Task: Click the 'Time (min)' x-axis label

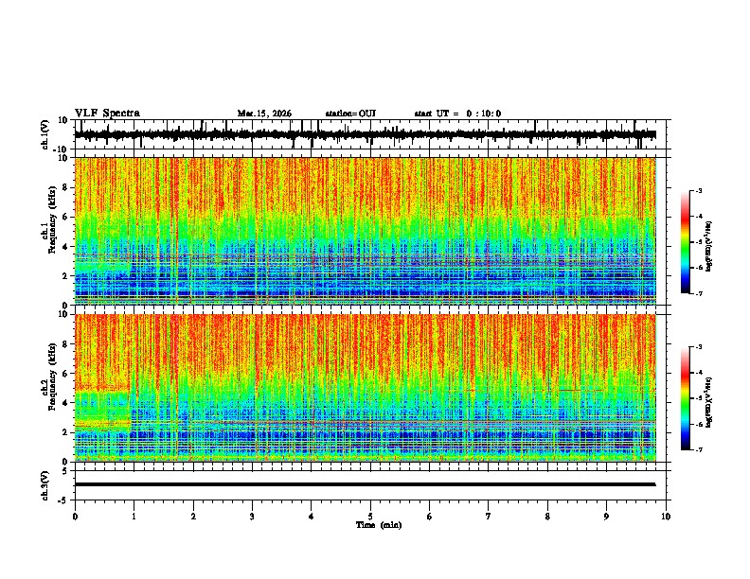Action: pyautogui.click(x=379, y=525)
